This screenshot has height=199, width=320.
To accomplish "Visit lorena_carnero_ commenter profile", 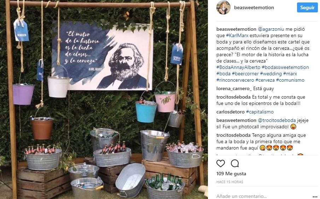I will [234, 89].
